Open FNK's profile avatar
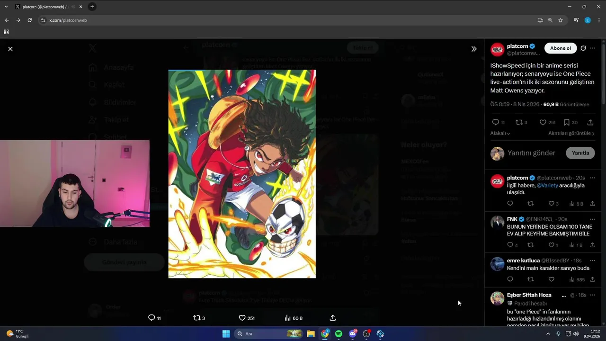The image size is (606, 341). (x=497, y=223)
